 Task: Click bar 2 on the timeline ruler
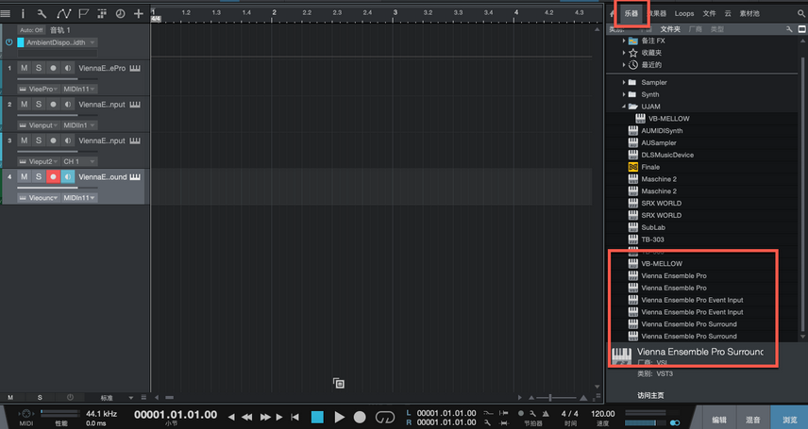[274, 12]
